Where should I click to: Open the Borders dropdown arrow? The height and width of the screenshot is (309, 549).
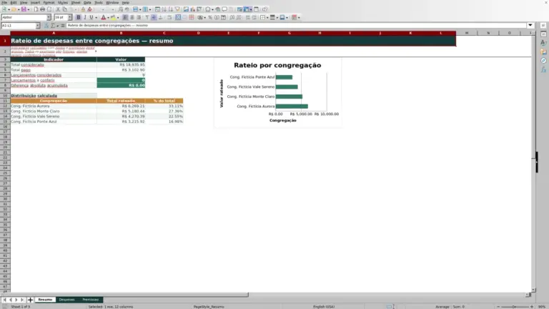(267, 17)
